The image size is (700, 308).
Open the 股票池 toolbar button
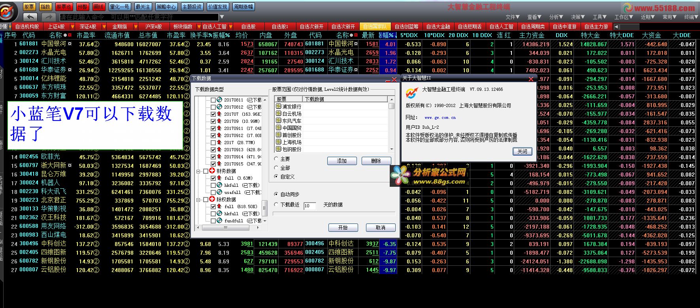(x=64, y=7)
